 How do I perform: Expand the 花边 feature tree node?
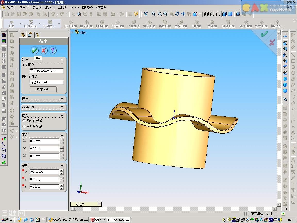click(72, 32)
